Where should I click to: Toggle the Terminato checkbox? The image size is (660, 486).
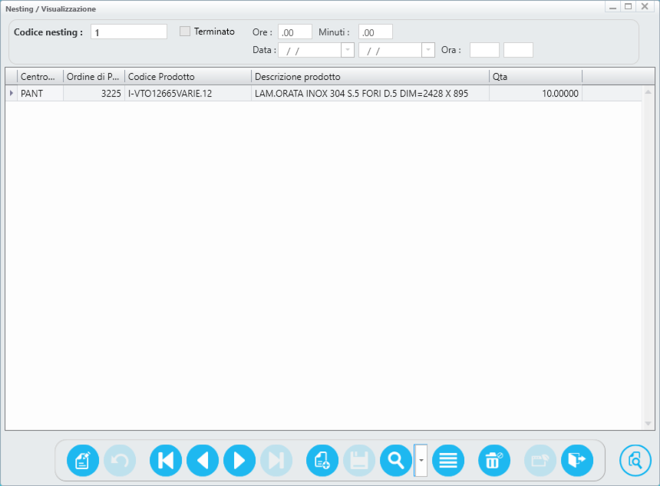pyautogui.click(x=185, y=31)
